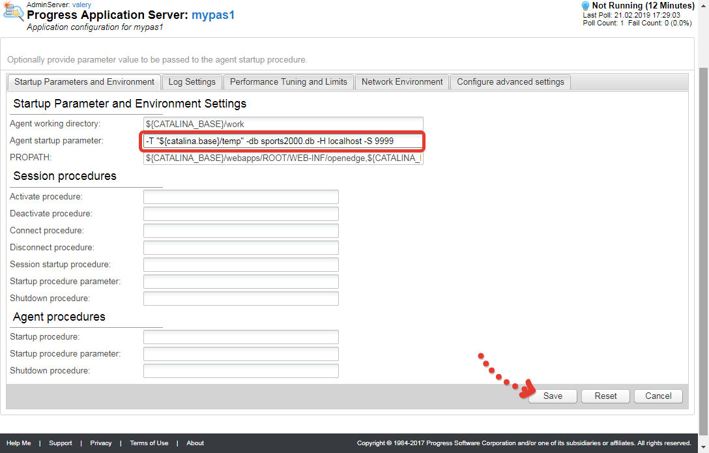Focus the Session startup procedure field

pyautogui.click(x=240, y=265)
